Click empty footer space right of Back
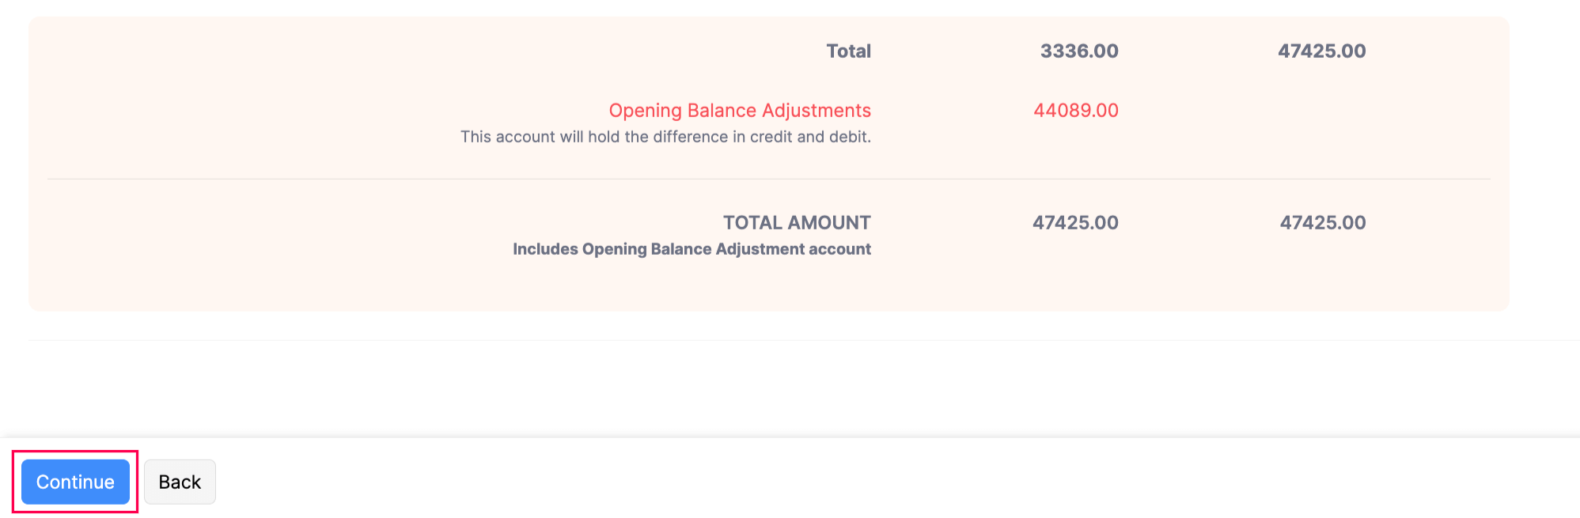This screenshot has height=518, width=1580. 870,482
